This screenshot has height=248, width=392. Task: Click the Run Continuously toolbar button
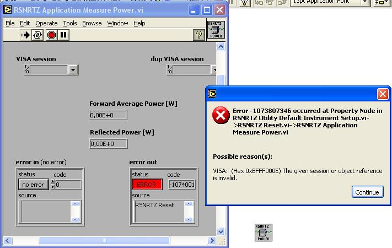tap(37, 35)
